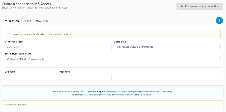Image resolution: width=226 pixels, height=112 pixels.
Task: Click the blue question mark help icon
Action: 219,20
